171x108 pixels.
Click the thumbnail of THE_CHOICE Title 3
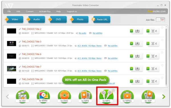[12, 44]
